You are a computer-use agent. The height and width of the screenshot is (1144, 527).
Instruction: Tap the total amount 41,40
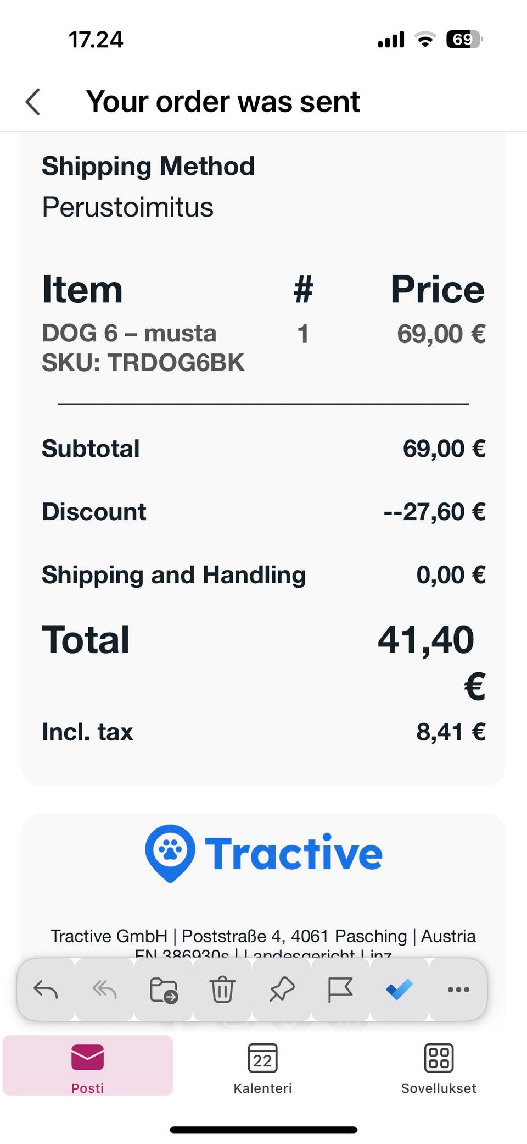point(426,640)
